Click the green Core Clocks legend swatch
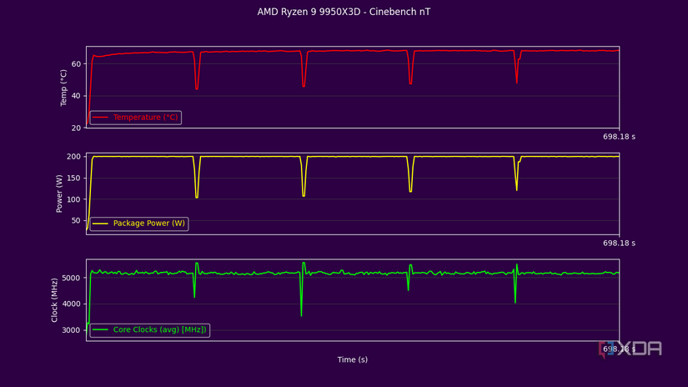This screenshot has width=688, height=387. (100, 329)
